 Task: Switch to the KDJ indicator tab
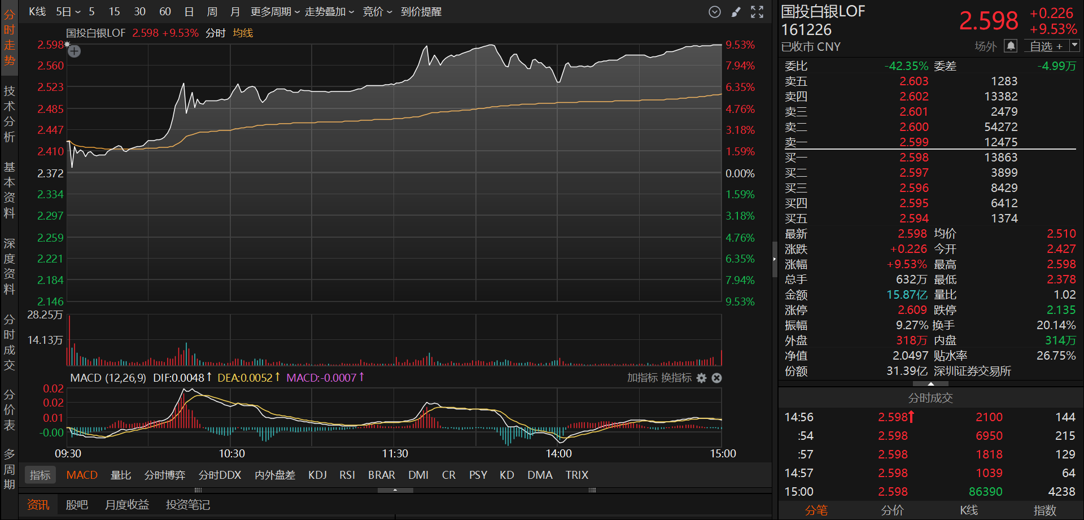[x=317, y=475]
